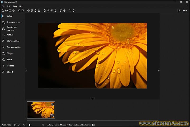
Task: Upload to cloud via the cloud icon
Action: click(48, 11)
